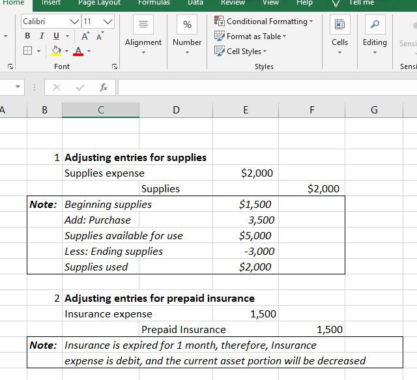Click Tell me lightbulb icon
Viewport: 417px width, 380px height.
336,3
